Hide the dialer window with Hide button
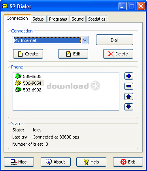Viewport: 147px width, 171px height. [x=19, y=162]
